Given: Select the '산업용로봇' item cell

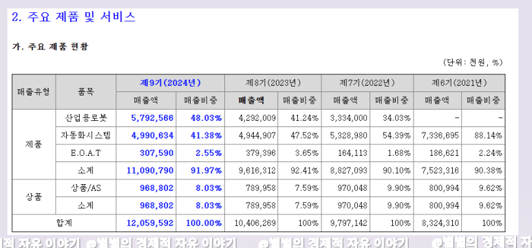Looking at the screenshot, I should coord(86,118).
